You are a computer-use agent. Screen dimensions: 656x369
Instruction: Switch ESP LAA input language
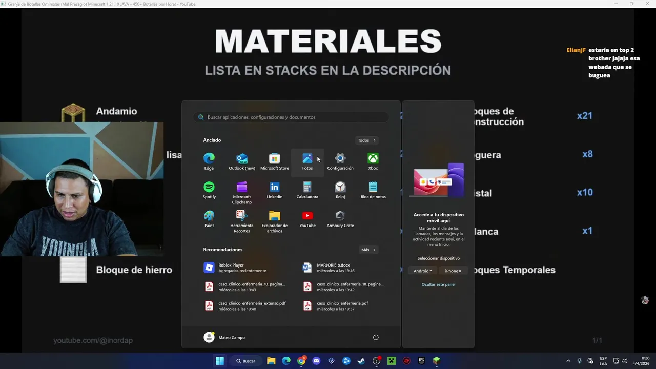[x=603, y=361]
